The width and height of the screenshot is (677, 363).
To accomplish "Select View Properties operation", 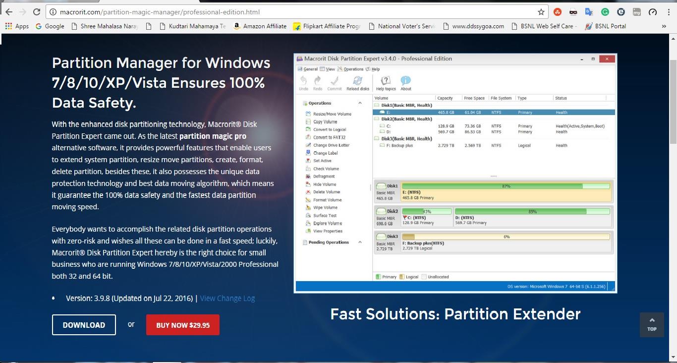I will (x=324, y=231).
